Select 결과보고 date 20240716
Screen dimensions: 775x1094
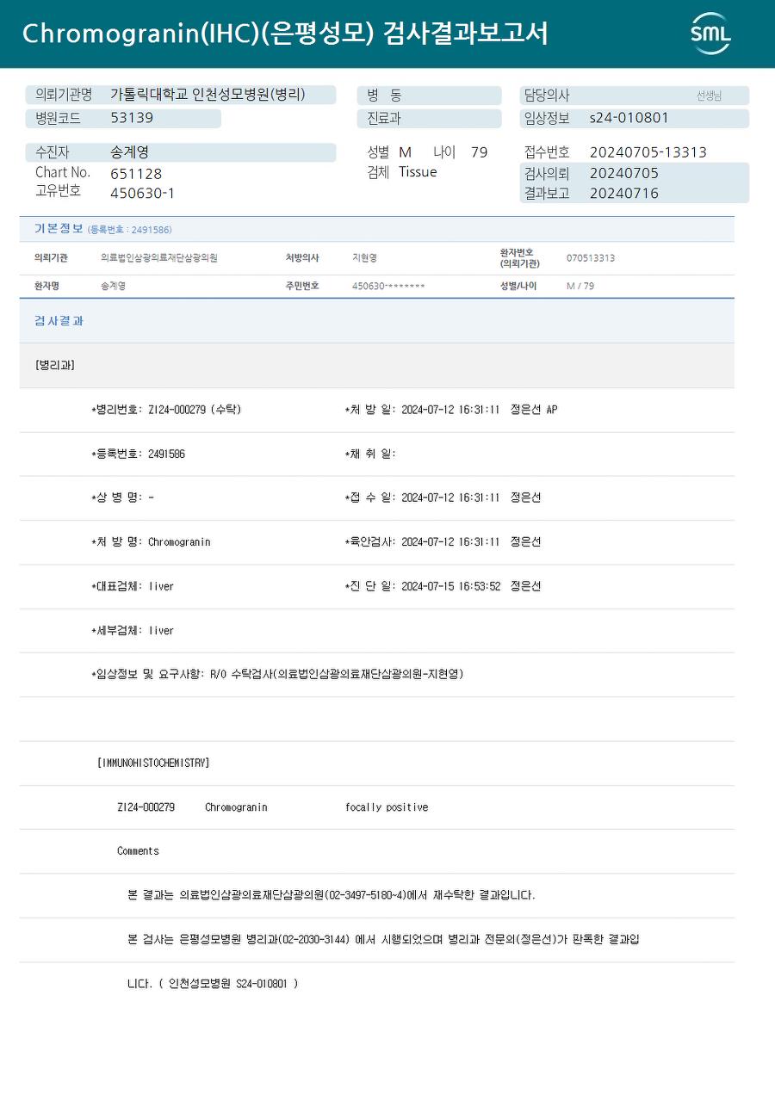point(623,193)
